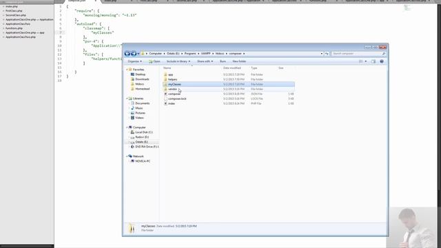This screenshot has height=248, width=441.
Task: Create a folder with New folder
Action: [239, 61]
